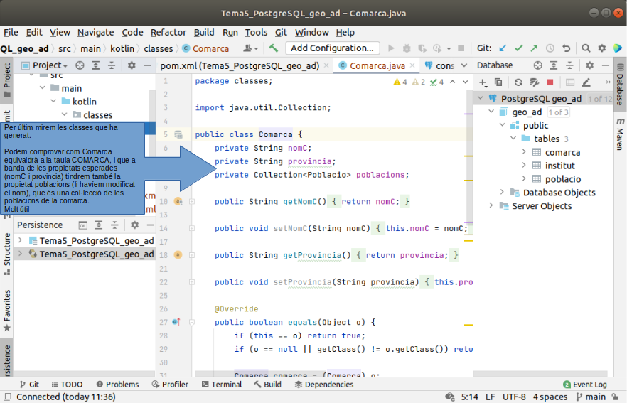Switch to the pom.xml editor tab
Screen dimensions: 627x403
point(240,65)
